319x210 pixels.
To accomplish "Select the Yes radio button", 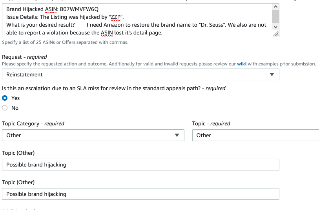I will click(x=5, y=98).
